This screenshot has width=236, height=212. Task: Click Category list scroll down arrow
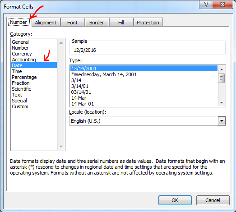pos(61,146)
